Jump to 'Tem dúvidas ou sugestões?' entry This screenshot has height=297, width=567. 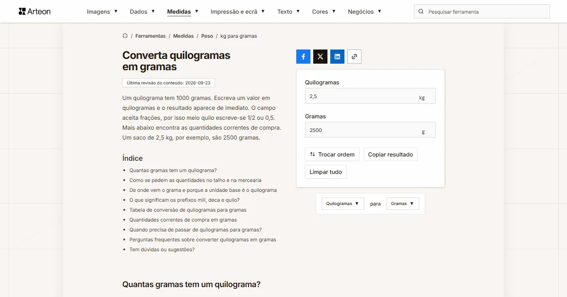pos(162,249)
